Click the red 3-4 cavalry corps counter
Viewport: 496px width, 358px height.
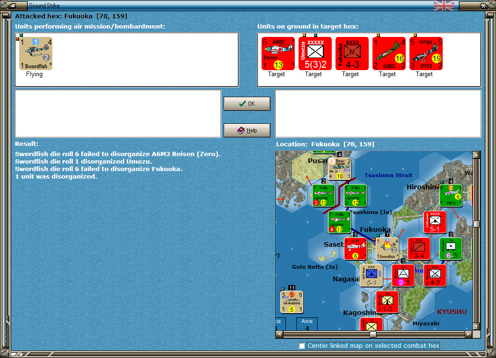[419, 249]
